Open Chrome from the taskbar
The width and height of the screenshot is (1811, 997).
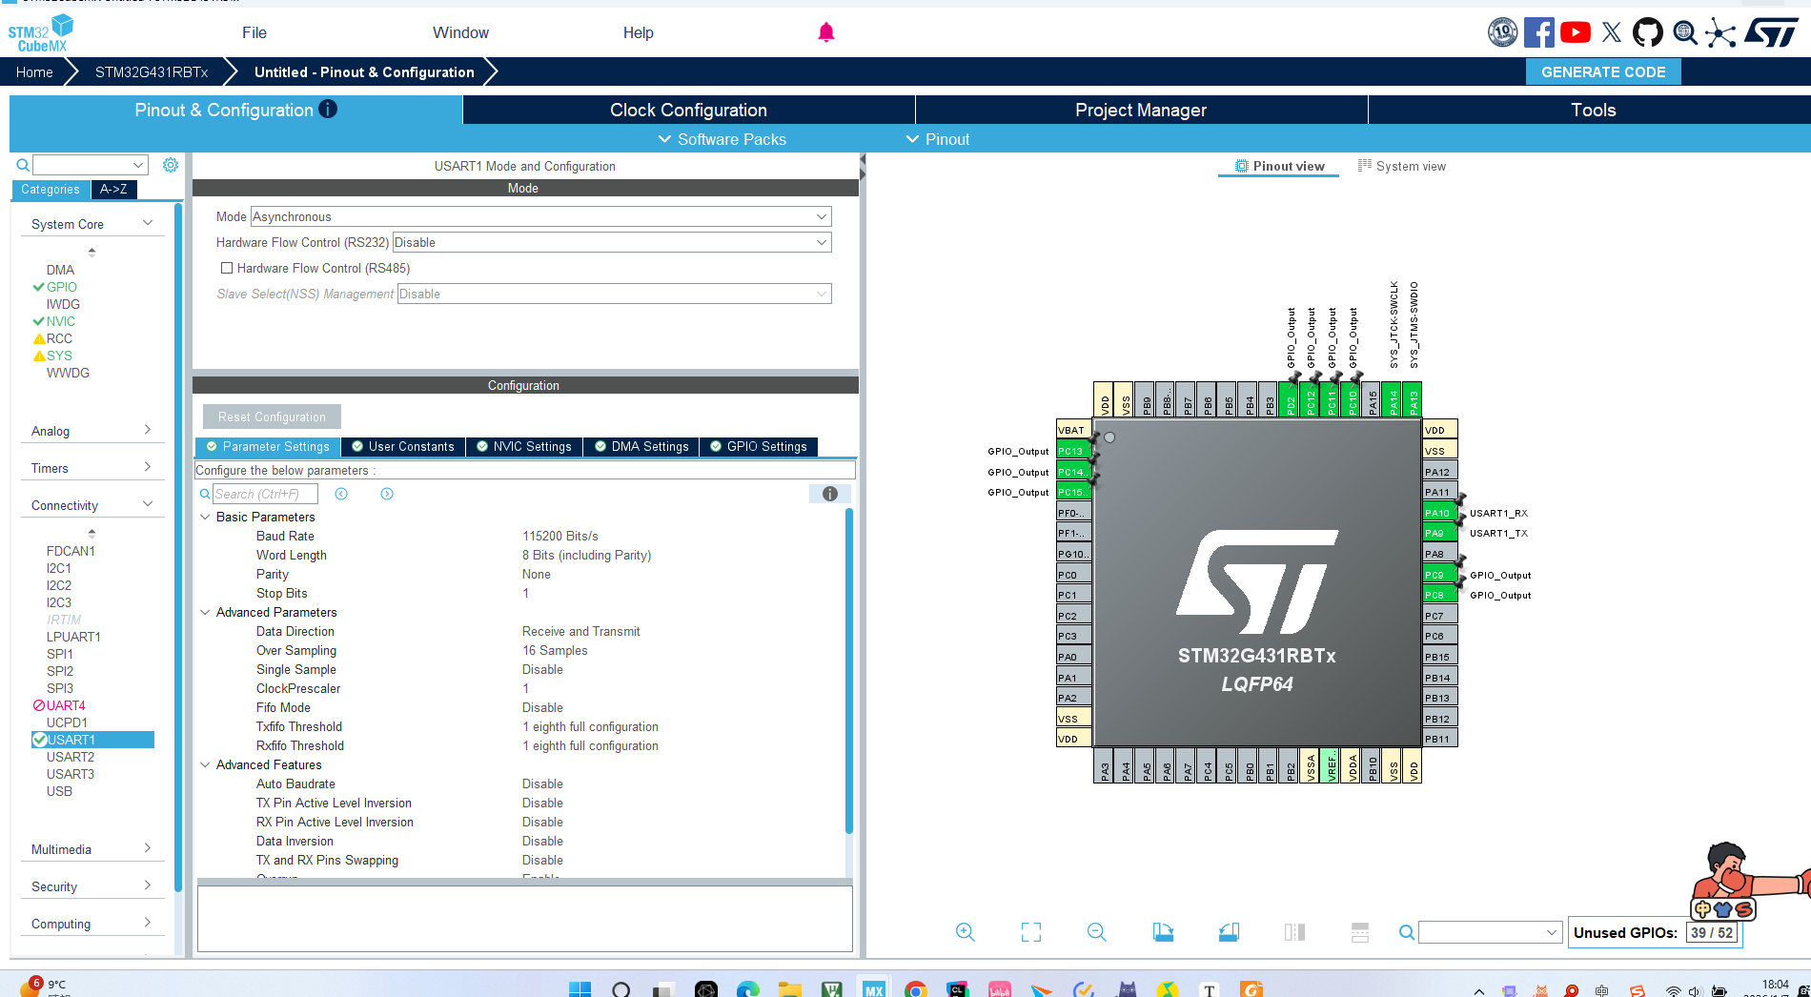pyautogui.click(x=916, y=989)
